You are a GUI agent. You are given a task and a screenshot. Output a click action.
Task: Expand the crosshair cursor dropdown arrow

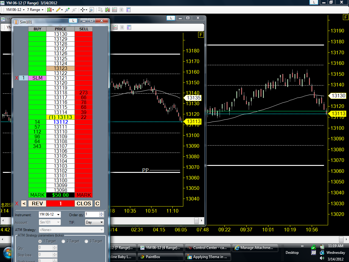click(x=86, y=10)
